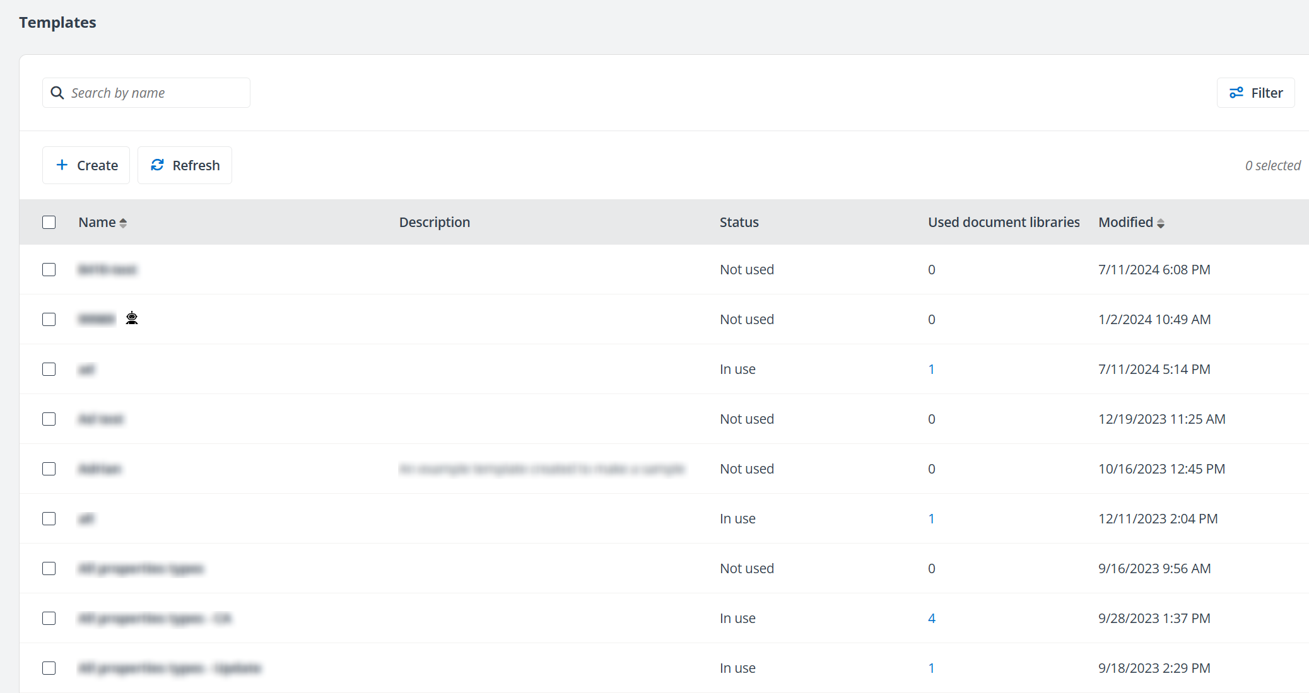The width and height of the screenshot is (1309, 693).
Task: Click the Create button
Action: (86, 165)
